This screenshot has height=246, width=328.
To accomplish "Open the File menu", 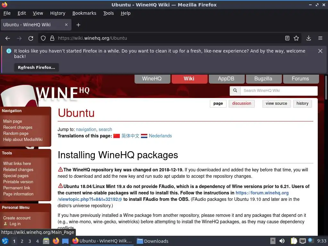I will tap(7, 13).
